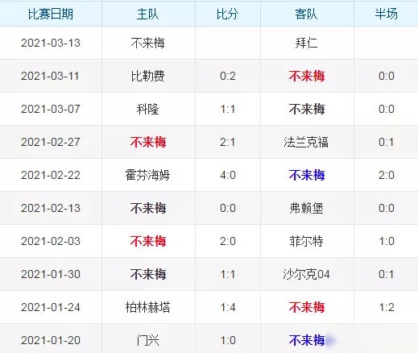Image resolution: width=418 pixels, height=353 pixels.
Task: Click score 1:1 in 沙尔克04 row
Action: point(228,274)
